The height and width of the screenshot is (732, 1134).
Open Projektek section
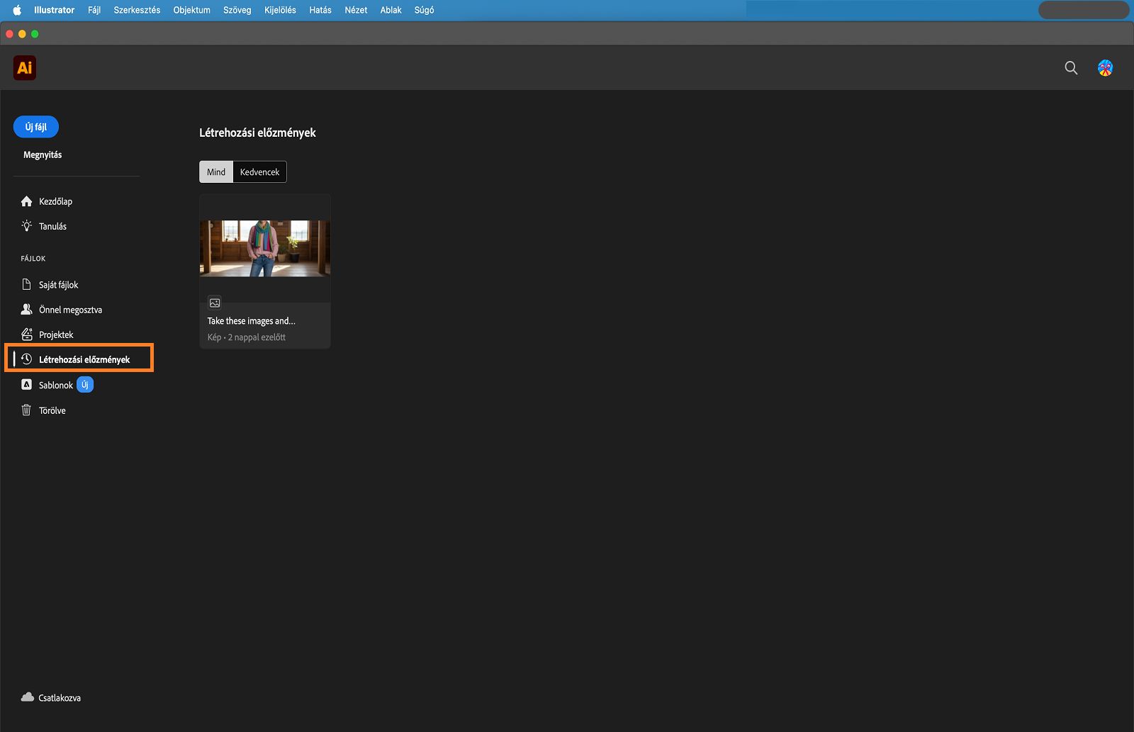click(56, 334)
